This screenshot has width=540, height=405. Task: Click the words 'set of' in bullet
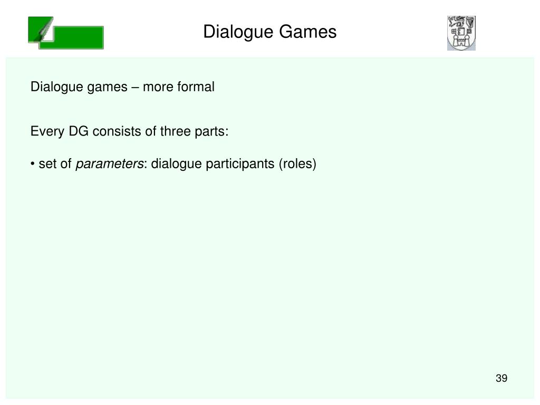point(55,163)
